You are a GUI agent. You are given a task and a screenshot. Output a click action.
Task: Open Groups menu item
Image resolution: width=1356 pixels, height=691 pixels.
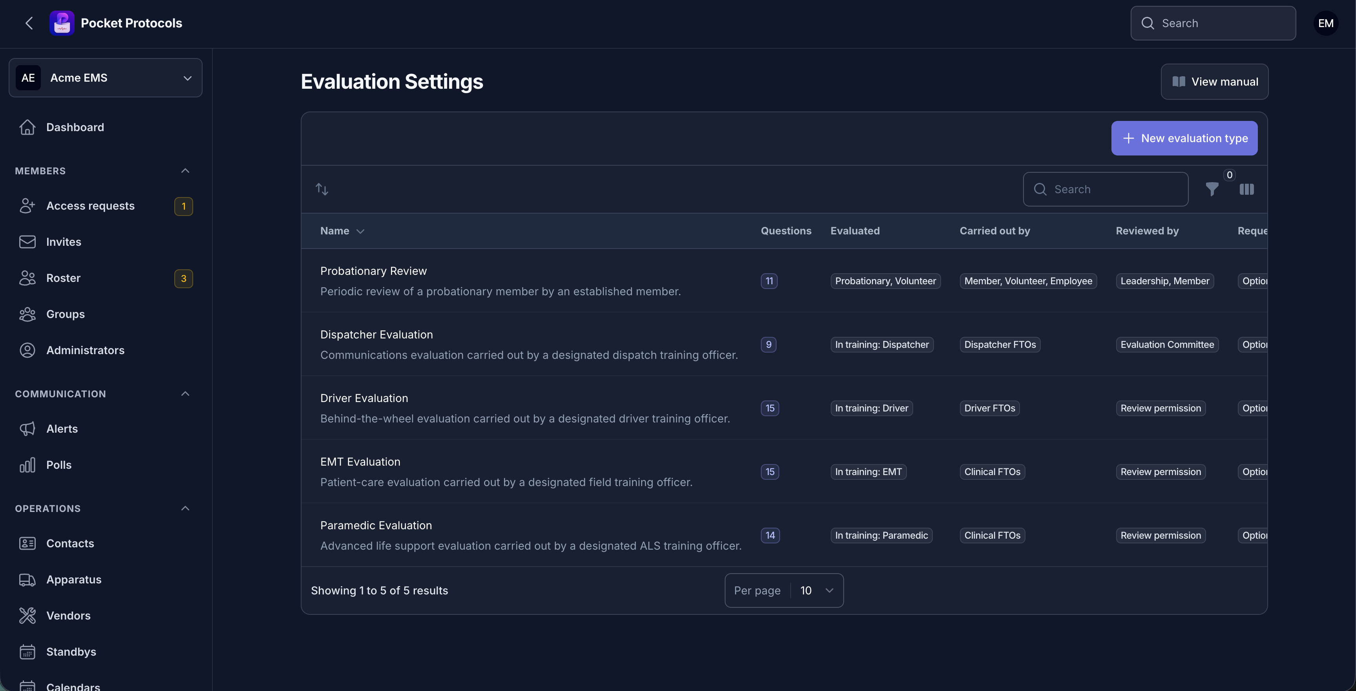tap(105, 314)
